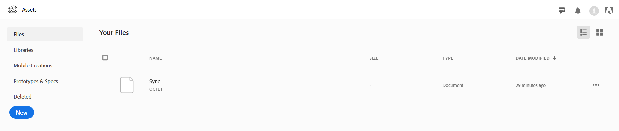
Task: Click the Creative Cloud logo icon
Action: tap(13, 10)
